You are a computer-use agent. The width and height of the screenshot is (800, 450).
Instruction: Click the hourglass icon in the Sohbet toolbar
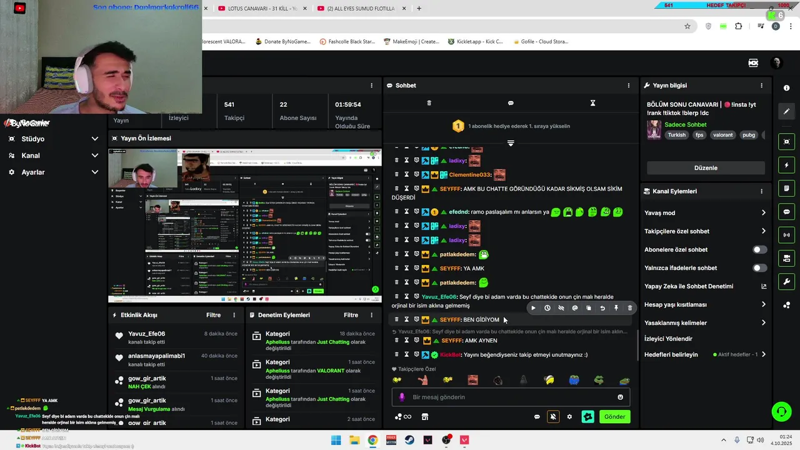coord(592,103)
